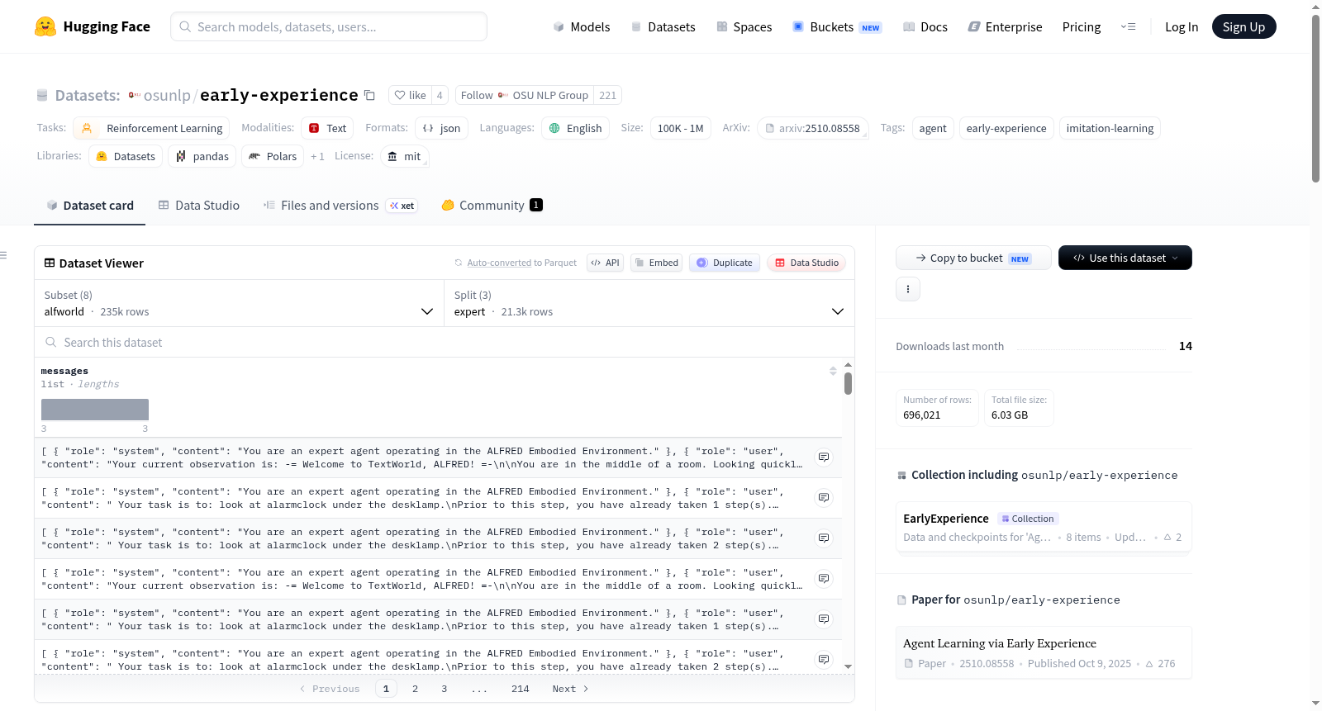Click the dataset table vertical scrollbar thumb

click(848, 383)
